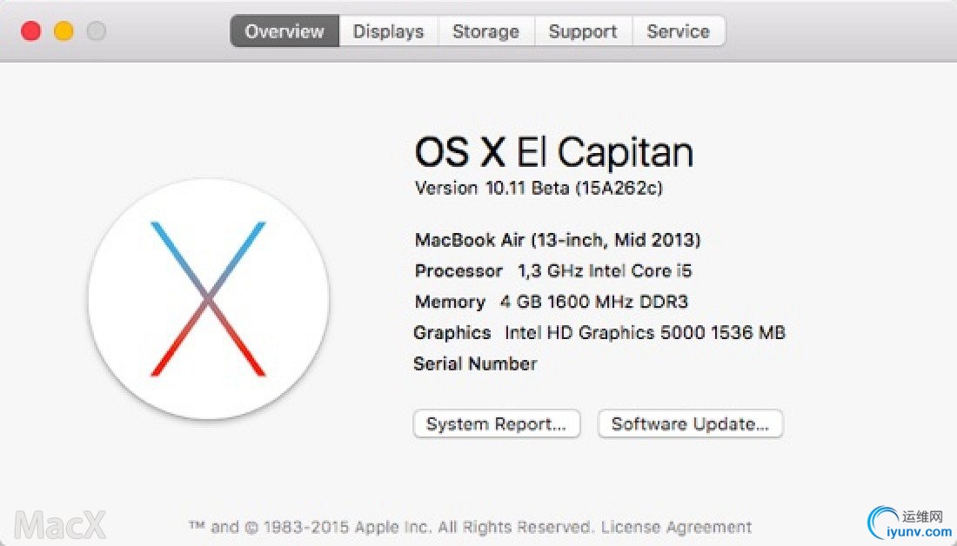
Task: Go to the Support tab
Action: [x=582, y=32]
